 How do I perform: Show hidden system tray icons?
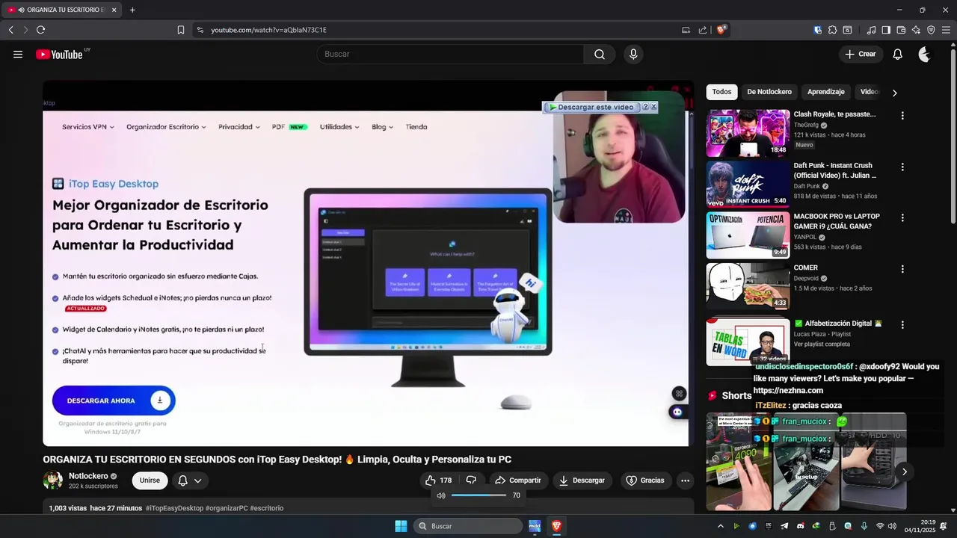pyautogui.click(x=721, y=526)
